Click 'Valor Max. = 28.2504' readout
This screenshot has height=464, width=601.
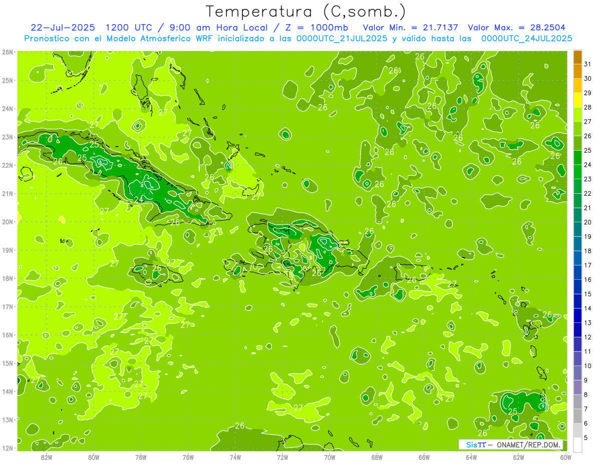[x=517, y=27]
